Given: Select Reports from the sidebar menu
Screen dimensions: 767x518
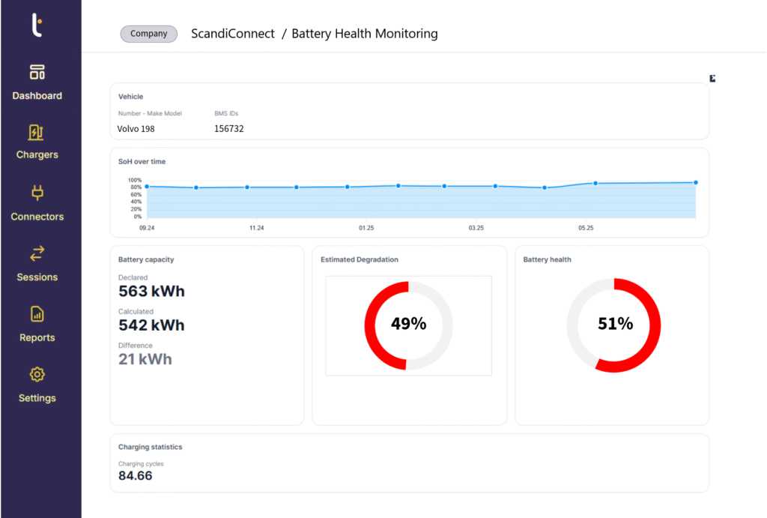Looking at the screenshot, I should [x=37, y=337].
